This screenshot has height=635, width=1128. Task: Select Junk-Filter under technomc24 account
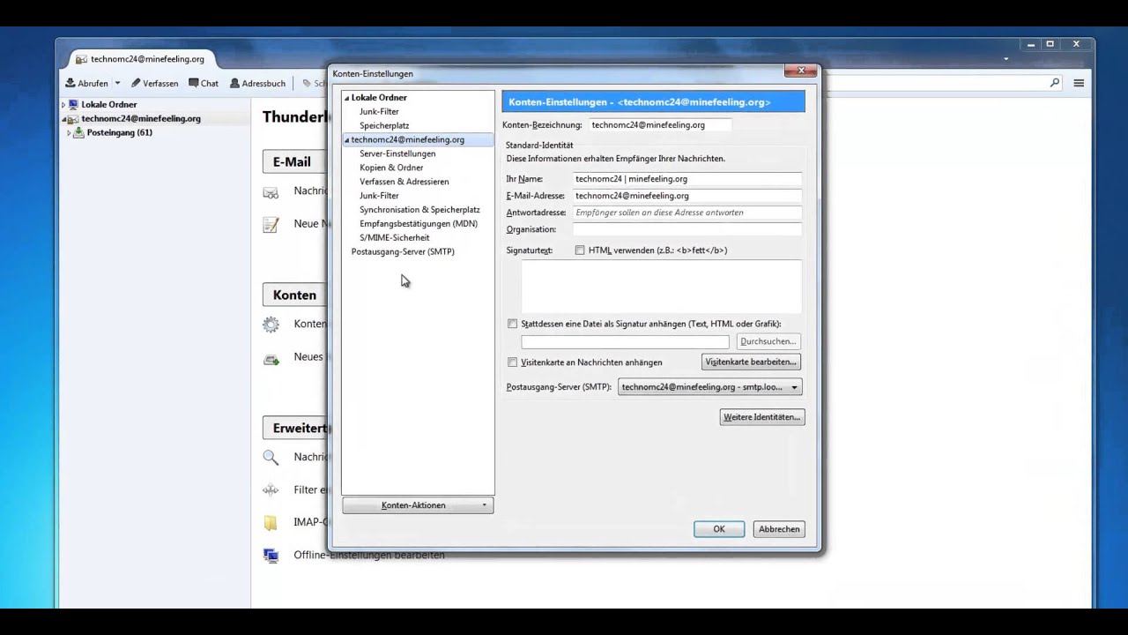pyautogui.click(x=379, y=196)
